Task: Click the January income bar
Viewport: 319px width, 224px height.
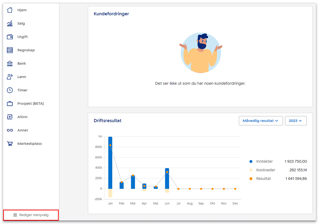Action: (x=110, y=162)
